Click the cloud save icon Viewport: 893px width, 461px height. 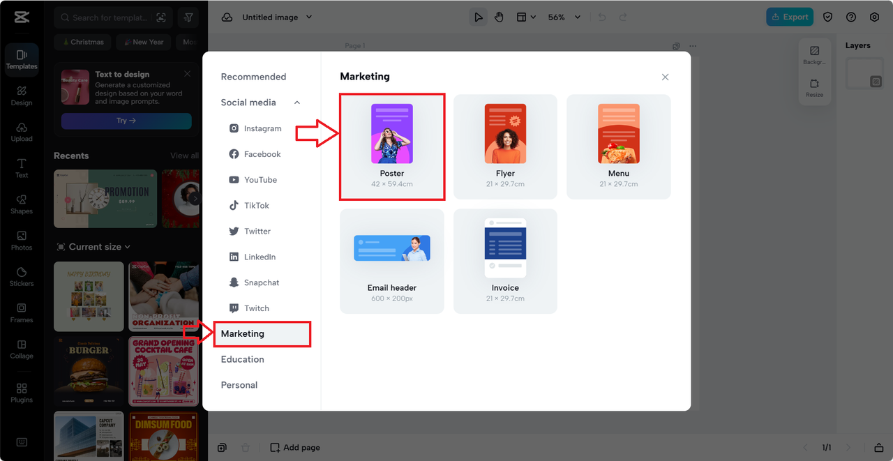227,17
